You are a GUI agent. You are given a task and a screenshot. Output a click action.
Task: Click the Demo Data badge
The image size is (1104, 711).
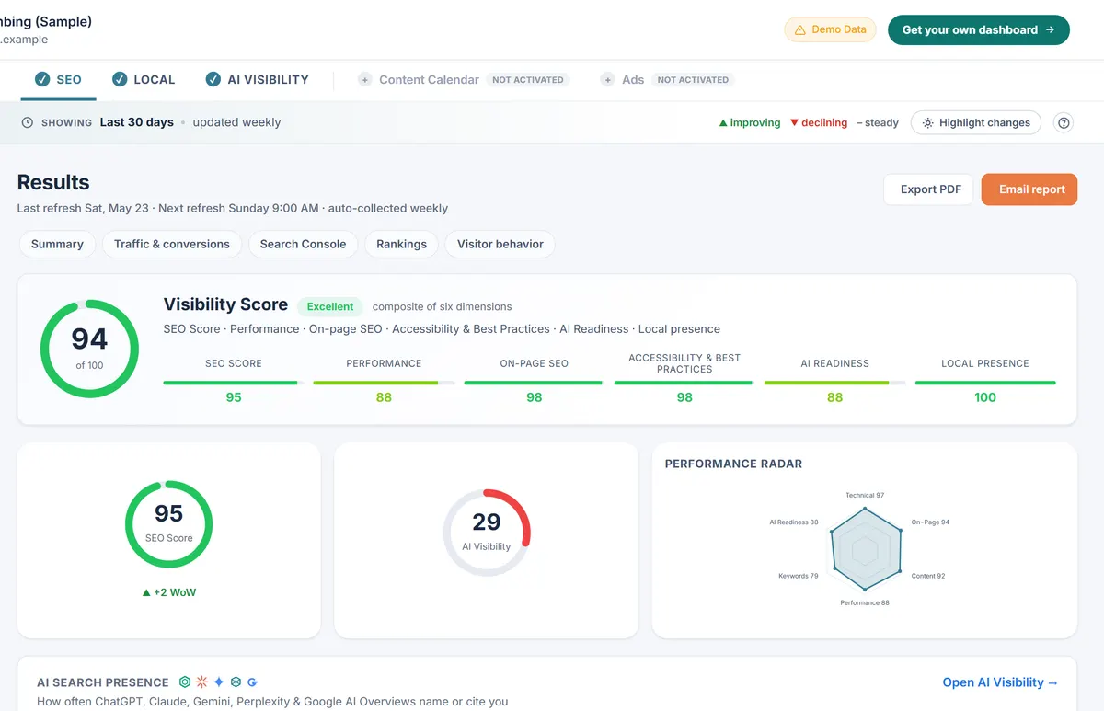click(830, 29)
